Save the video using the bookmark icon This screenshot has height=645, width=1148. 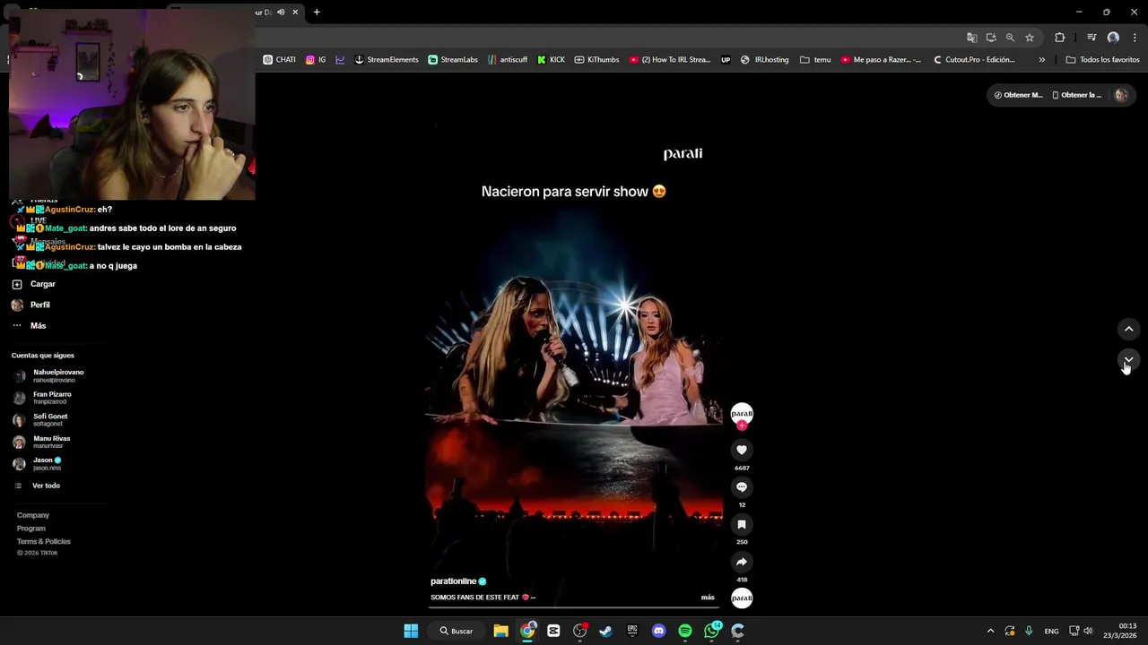pyautogui.click(x=742, y=525)
